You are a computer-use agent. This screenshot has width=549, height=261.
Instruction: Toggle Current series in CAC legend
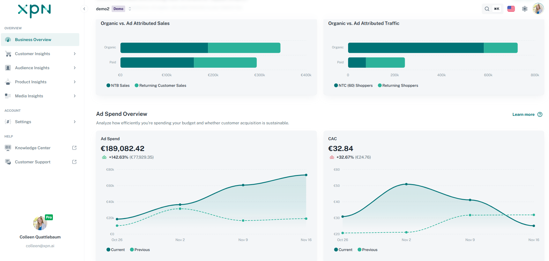tap(343, 250)
